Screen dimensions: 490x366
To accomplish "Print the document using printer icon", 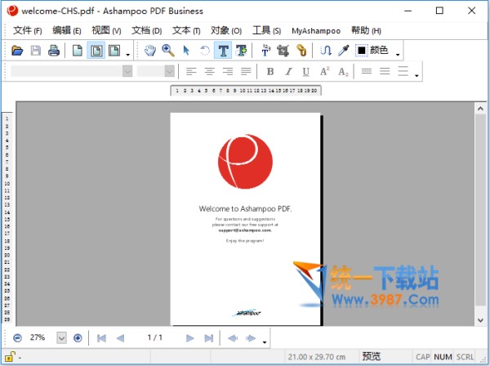I will [x=54, y=51].
